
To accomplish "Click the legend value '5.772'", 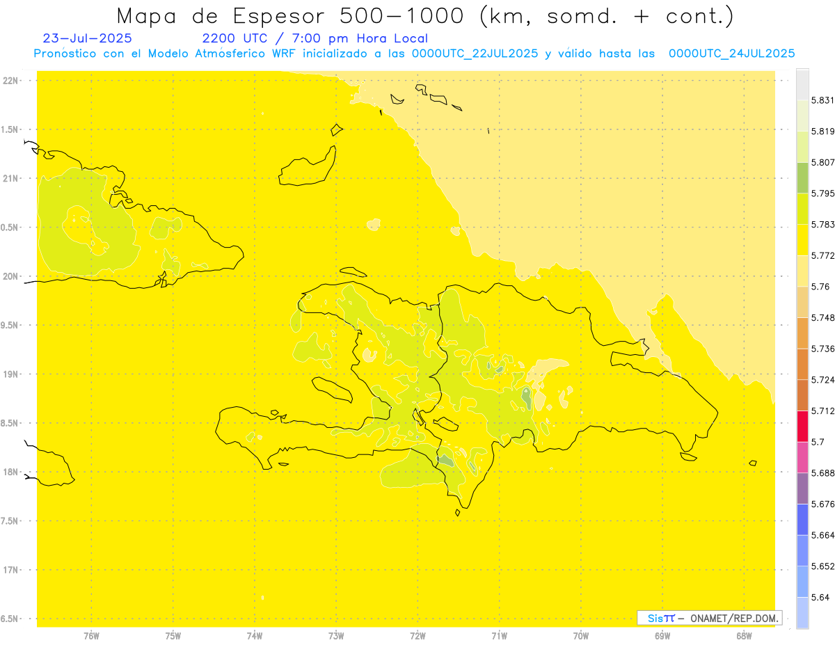I will click(823, 255).
